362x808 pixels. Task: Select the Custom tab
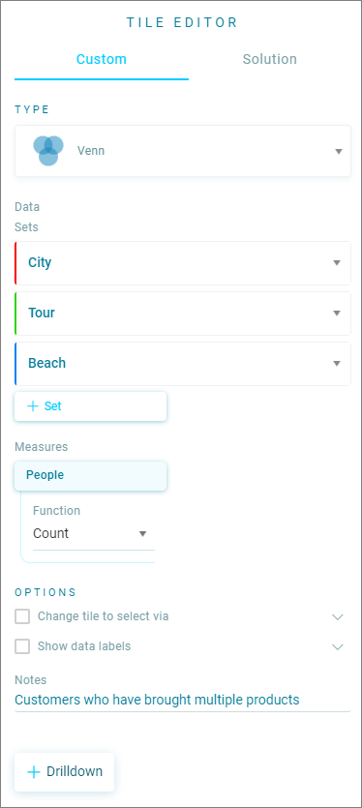(102, 59)
